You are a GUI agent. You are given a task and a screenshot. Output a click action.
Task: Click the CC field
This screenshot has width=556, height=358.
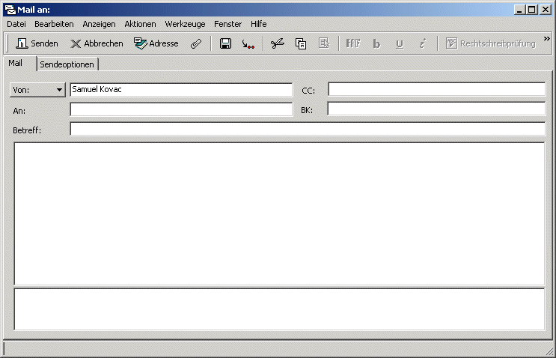point(436,89)
